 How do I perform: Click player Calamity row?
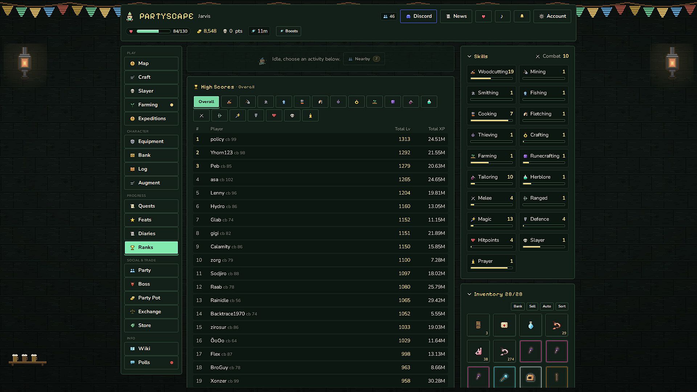pyautogui.click(x=321, y=247)
